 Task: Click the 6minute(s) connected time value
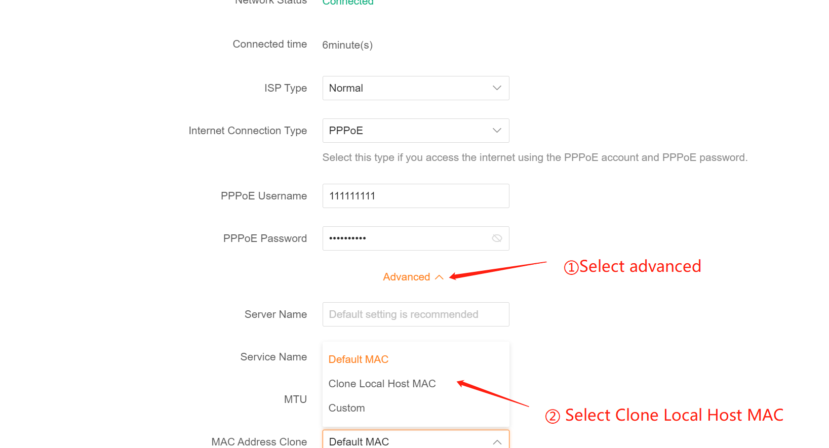tap(347, 45)
